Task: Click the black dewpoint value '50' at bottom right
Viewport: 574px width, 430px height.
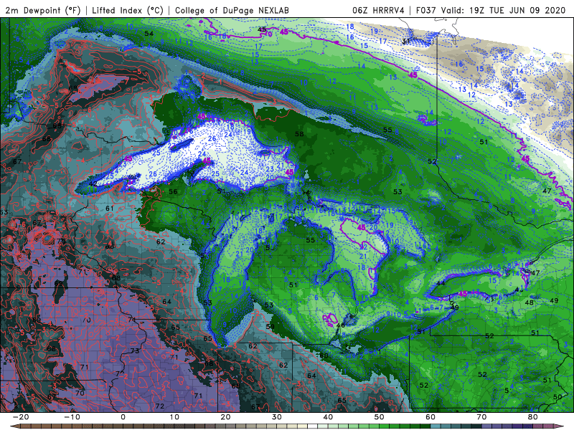Action: pos(557,397)
